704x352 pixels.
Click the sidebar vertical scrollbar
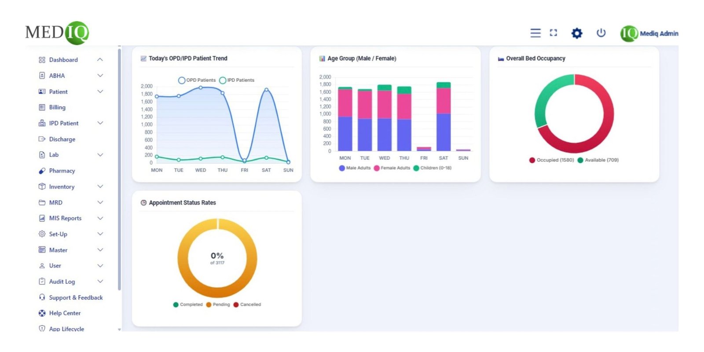click(119, 169)
